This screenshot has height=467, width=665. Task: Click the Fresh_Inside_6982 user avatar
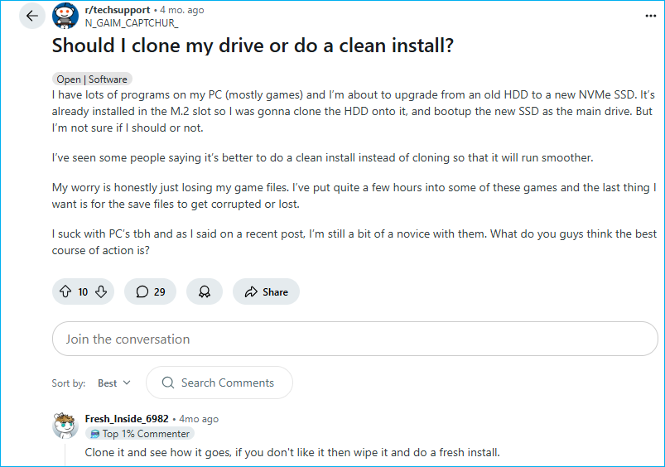click(x=65, y=426)
